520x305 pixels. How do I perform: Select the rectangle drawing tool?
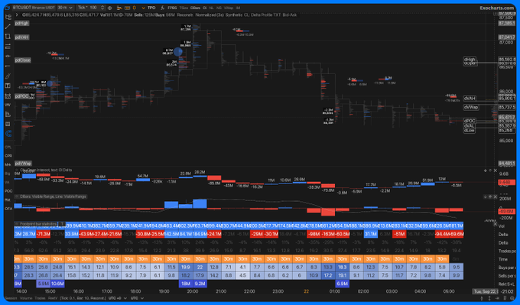tap(8, 37)
